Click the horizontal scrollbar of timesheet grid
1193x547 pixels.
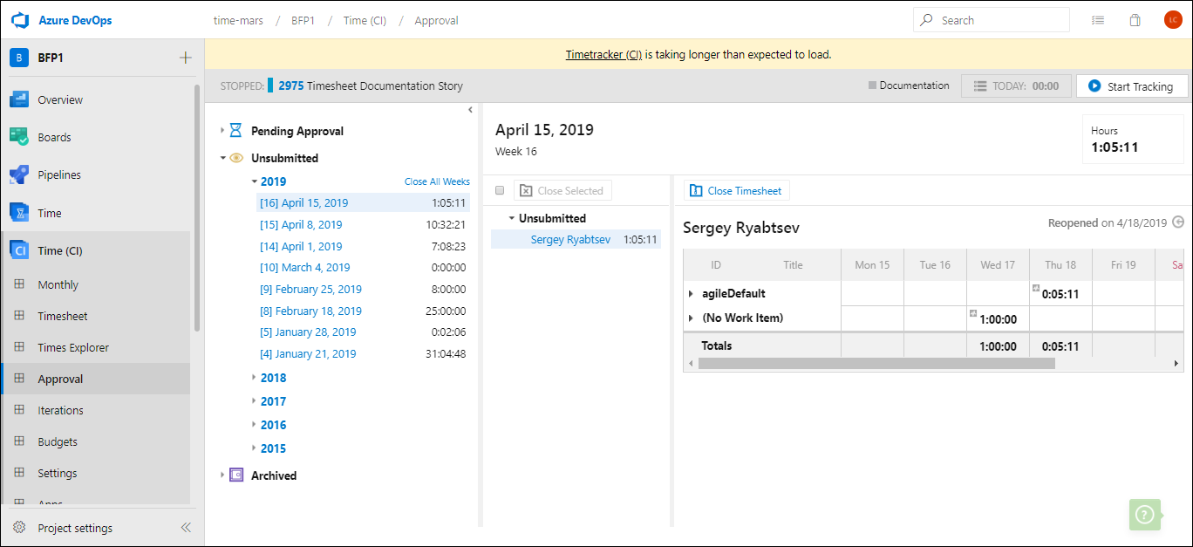876,363
